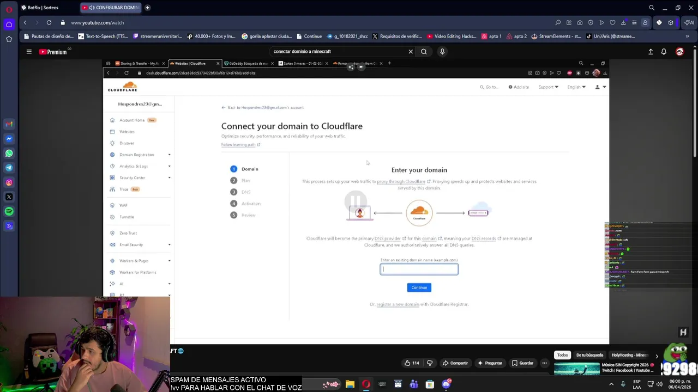
Task: Expand Security Center sidebar arrow
Action: 169,177
